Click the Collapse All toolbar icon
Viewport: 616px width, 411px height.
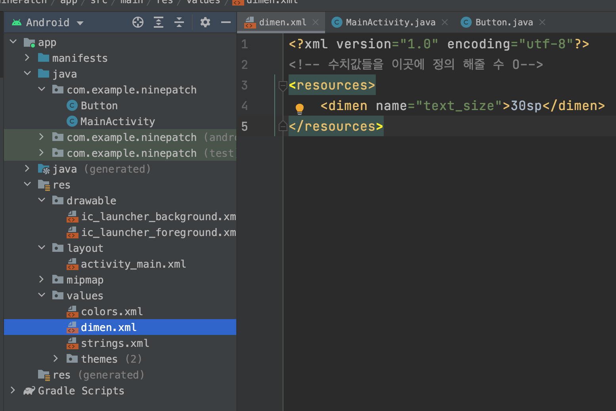coord(179,22)
